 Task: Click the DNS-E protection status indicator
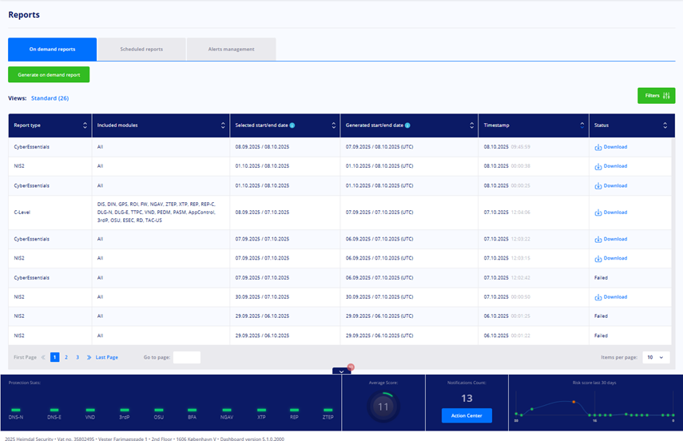coord(54,410)
